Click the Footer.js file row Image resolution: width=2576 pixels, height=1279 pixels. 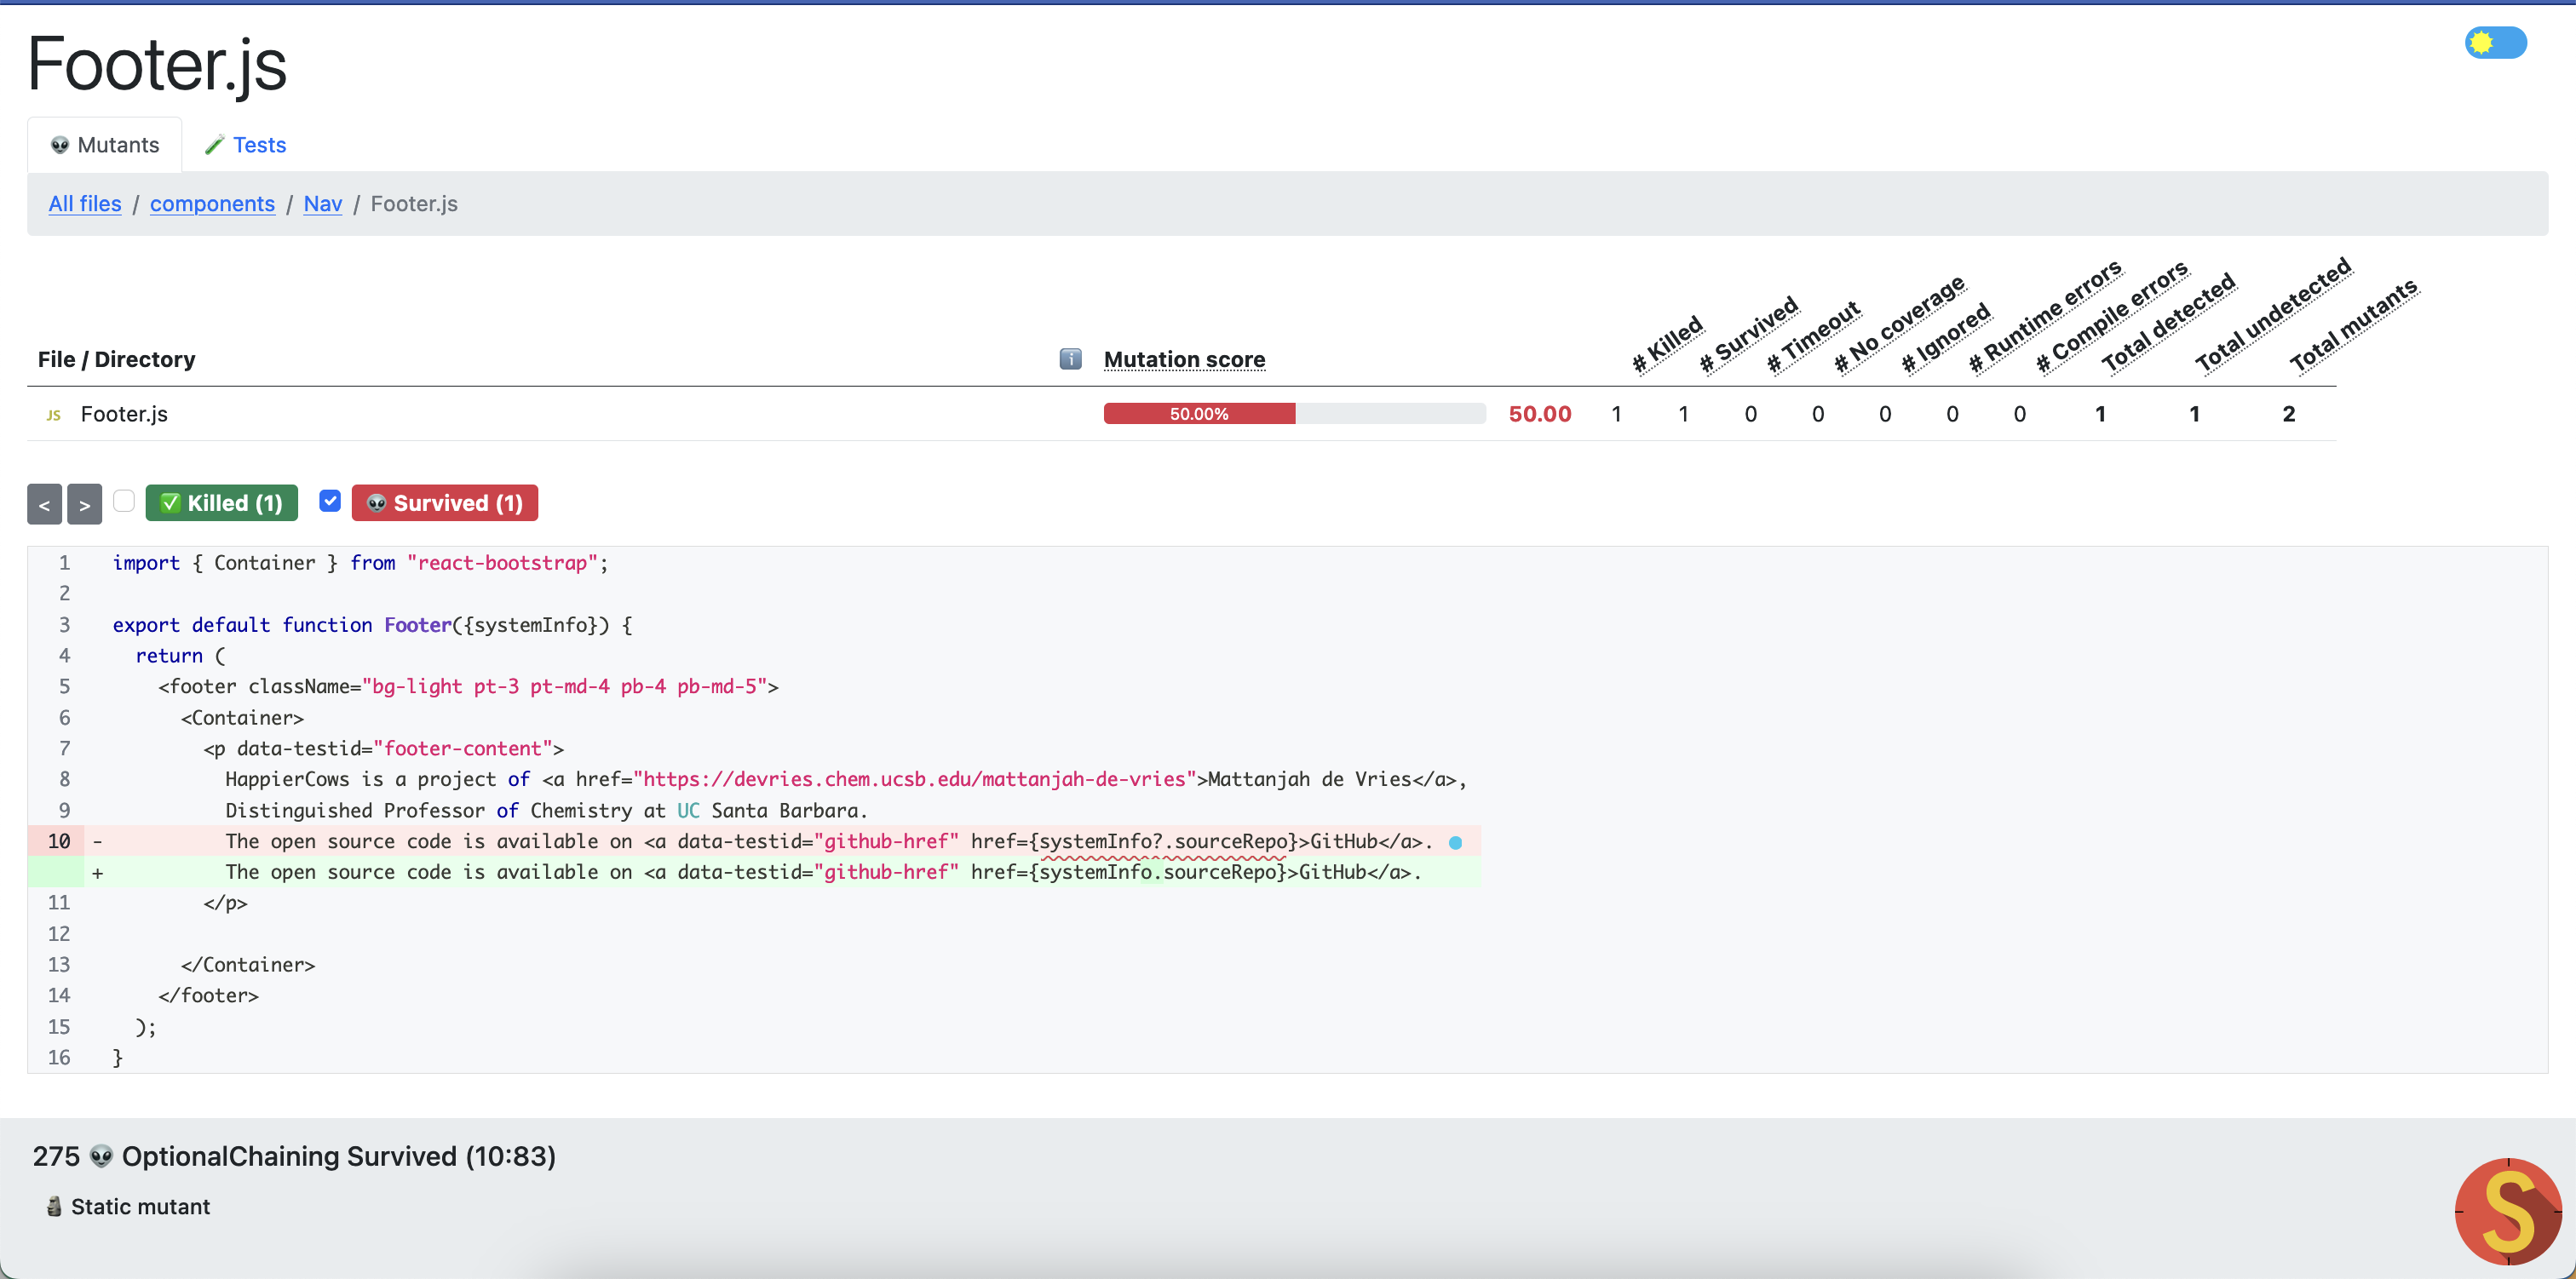[x=1181, y=414]
